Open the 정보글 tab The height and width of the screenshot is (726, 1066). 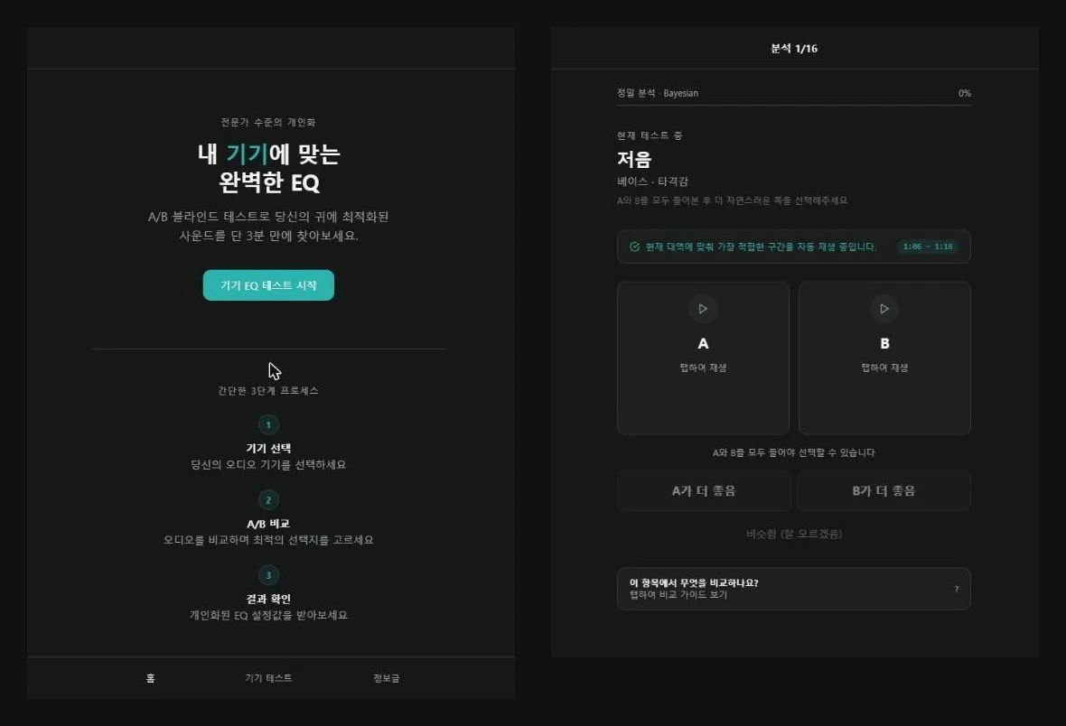click(386, 678)
